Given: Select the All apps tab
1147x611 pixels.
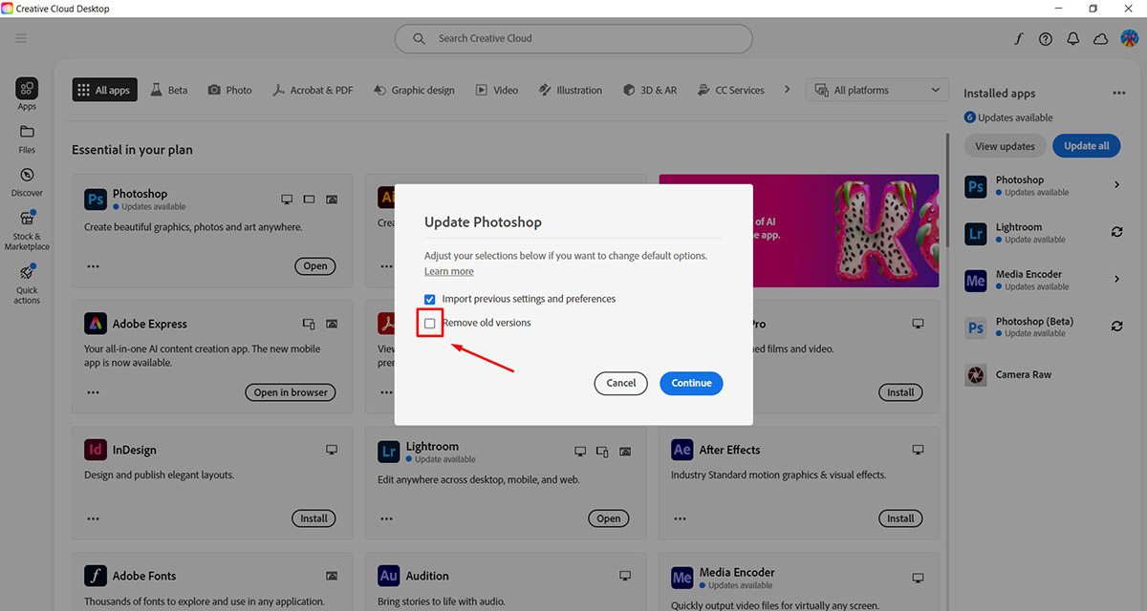Looking at the screenshot, I should pyautogui.click(x=105, y=90).
